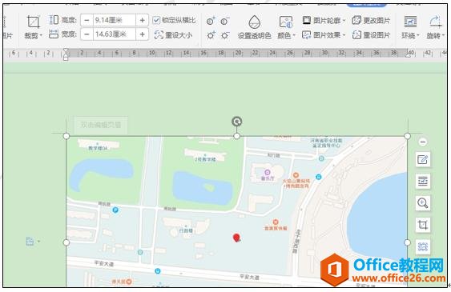Click the indent marker on the ruler
451x292 pixels.
pos(66,54)
